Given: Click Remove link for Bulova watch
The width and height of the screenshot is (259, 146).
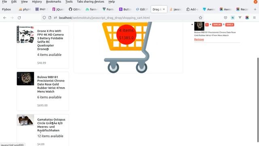Looking at the screenshot, I should [x=199, y=39].
